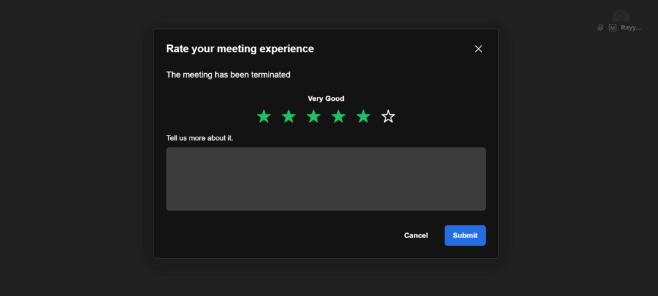The height and width of the screenshot is (296, 658).
Task: Click the boxed M badge icon
Action: (612, 28)
